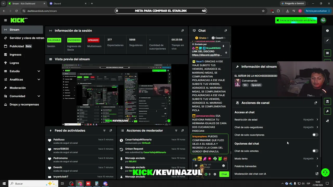This screenshot has width=333, height=187.
Task: Pop out the Acciones de moderador panel
Action: click(x=182, y=131)
